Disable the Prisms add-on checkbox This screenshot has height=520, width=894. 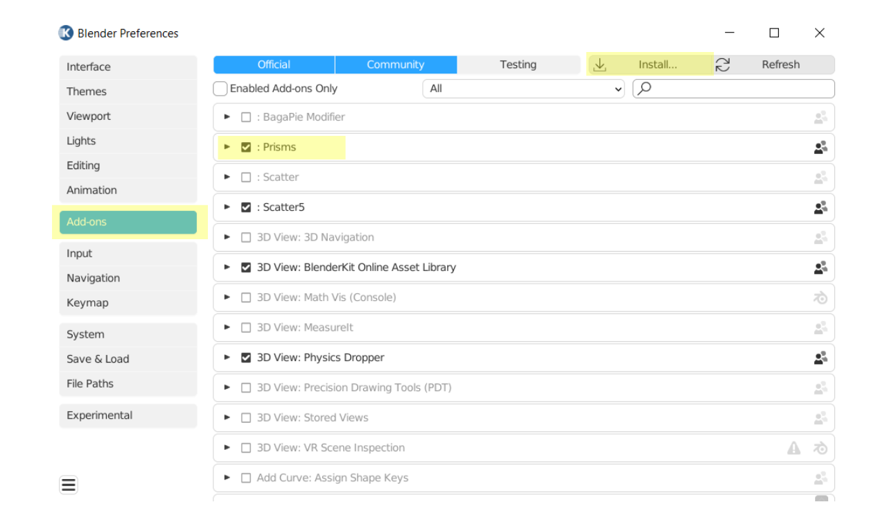point(246,147)
